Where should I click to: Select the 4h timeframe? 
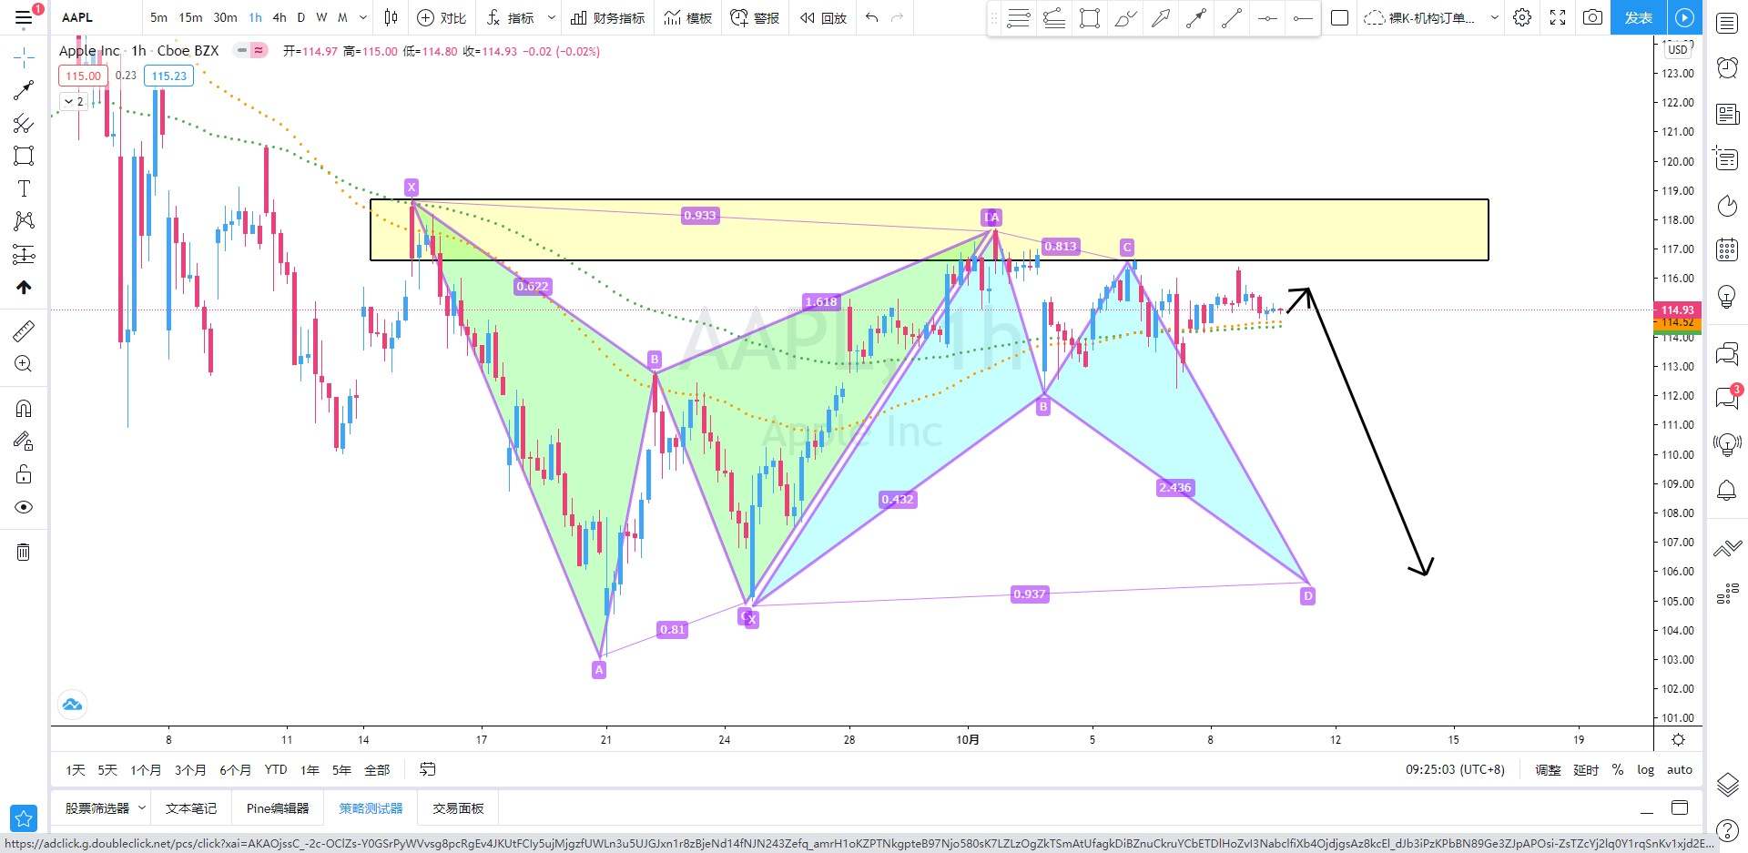pos(279,17)
